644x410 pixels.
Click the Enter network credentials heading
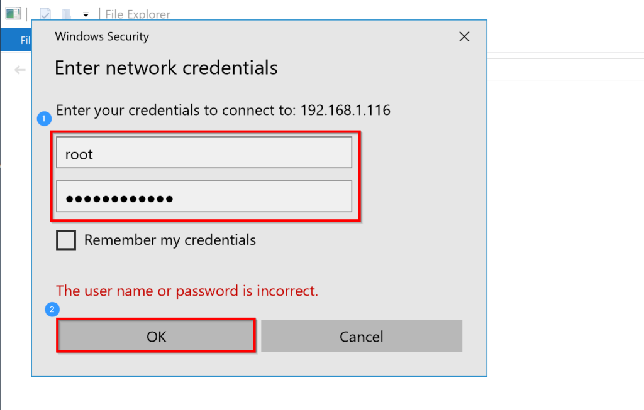coord(165,67)
